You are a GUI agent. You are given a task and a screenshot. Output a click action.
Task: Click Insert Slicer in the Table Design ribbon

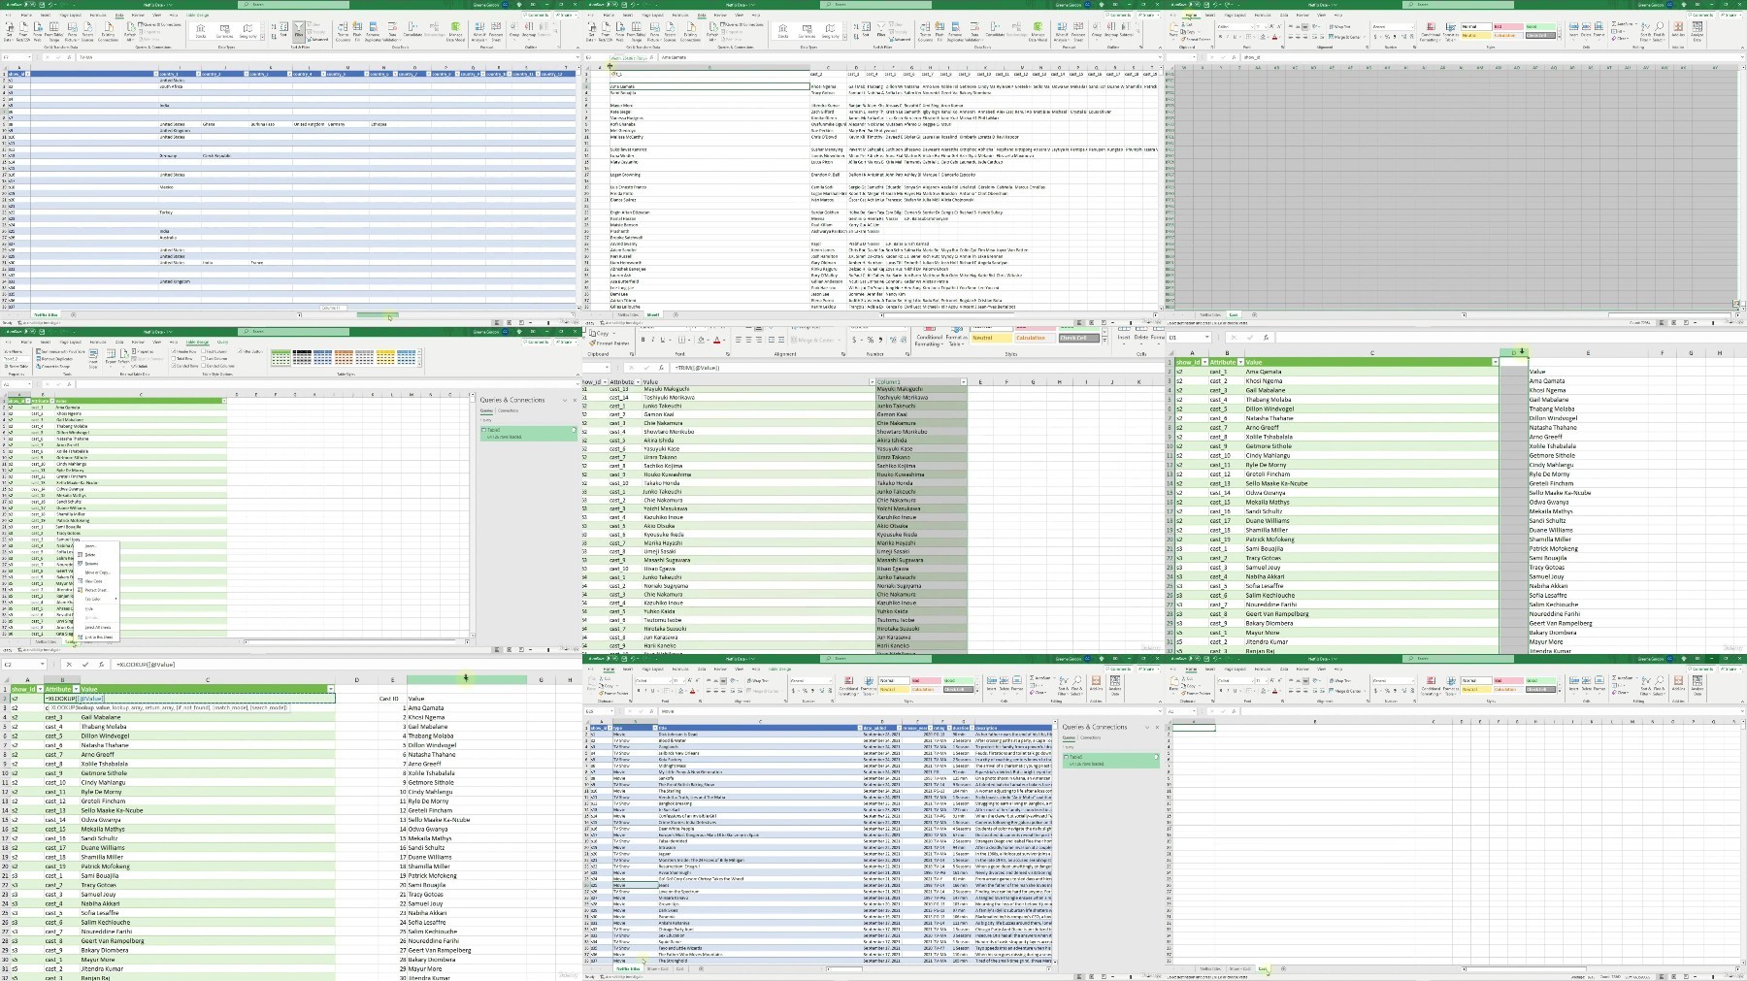[93, 358]
